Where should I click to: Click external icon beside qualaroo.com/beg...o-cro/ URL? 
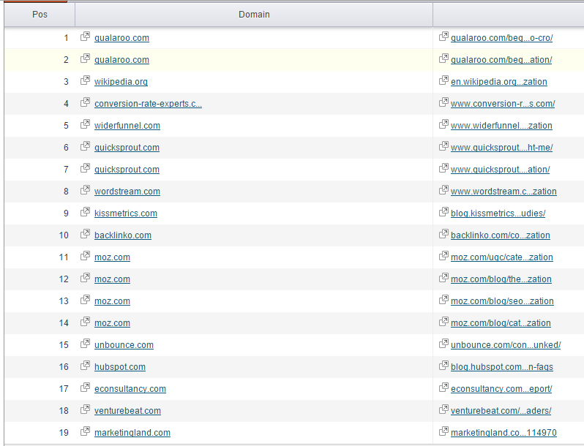(443, 37)
